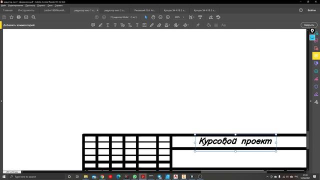Select the pencil drawing tool
Image resolution: width=320 pixels, height=180 pixels.
[151, 25]
